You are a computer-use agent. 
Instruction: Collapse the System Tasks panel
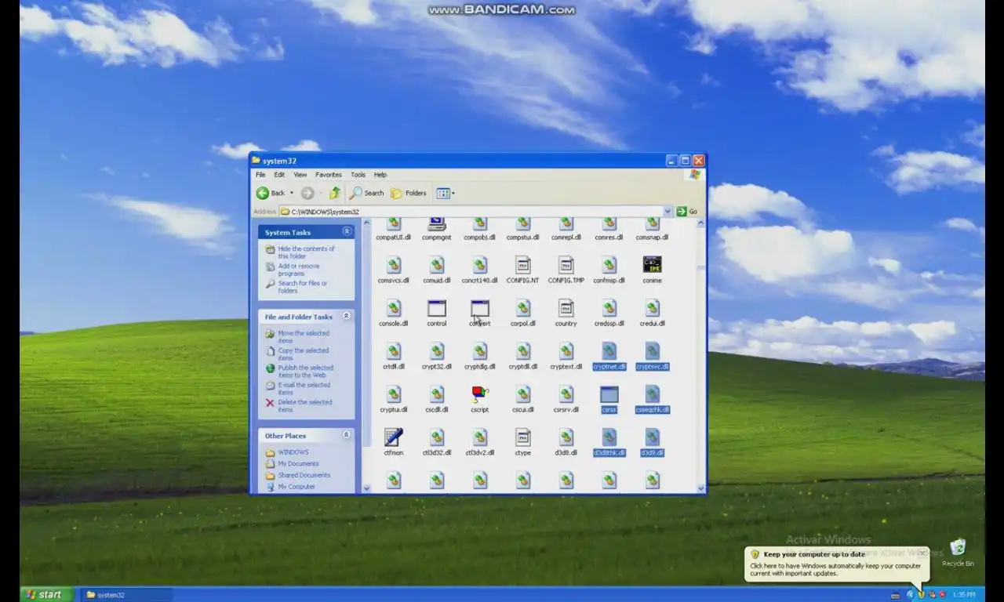click(347, 232)
